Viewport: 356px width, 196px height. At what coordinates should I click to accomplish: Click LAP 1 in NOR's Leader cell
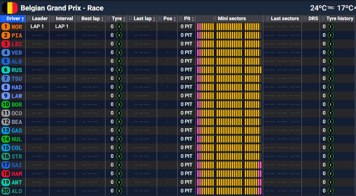37,27
